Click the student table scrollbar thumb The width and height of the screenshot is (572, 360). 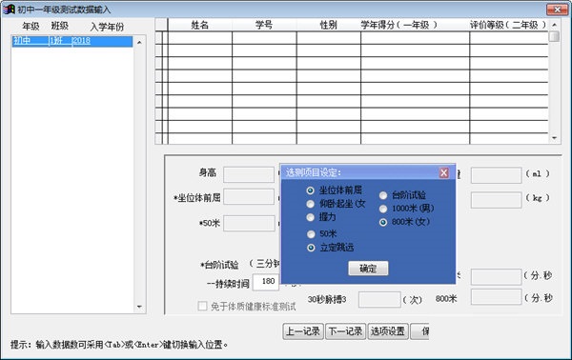555,36
